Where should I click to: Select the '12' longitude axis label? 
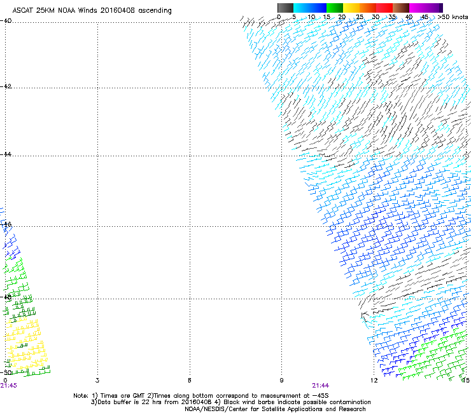[374, 381]
